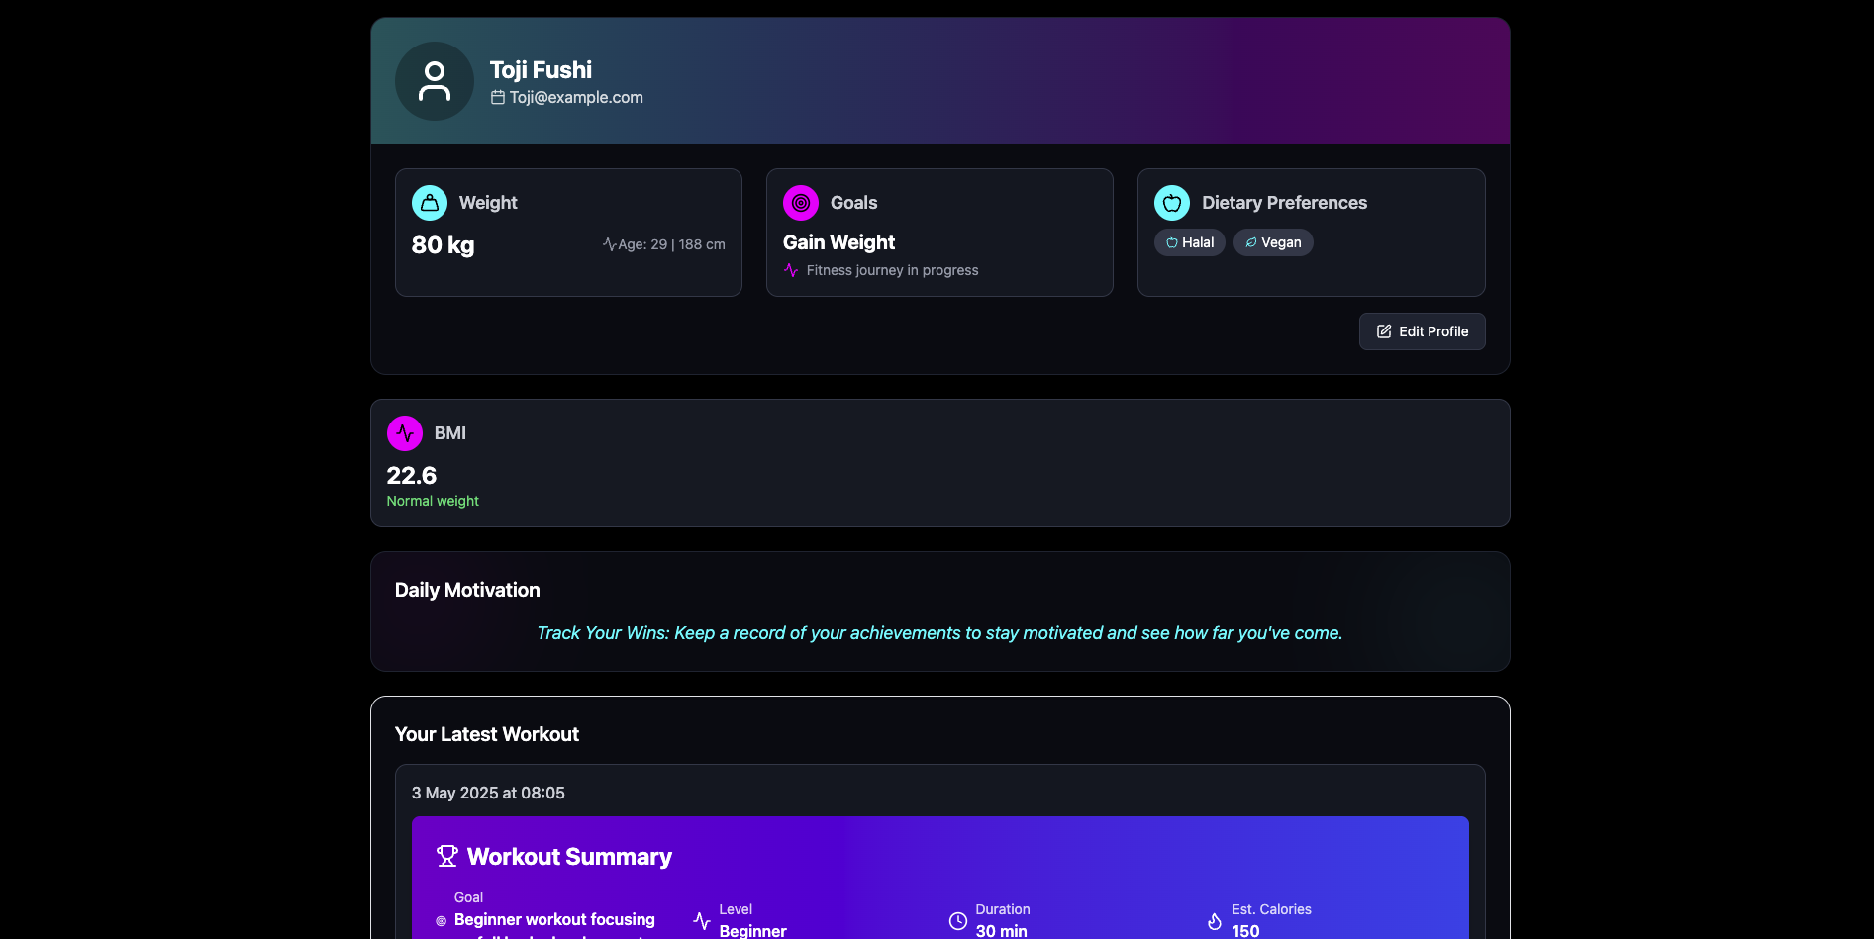Screen dimensions: 1874x939
Task: Click the flame icon by Est. Calories
Action: (x=1215, y=921)
